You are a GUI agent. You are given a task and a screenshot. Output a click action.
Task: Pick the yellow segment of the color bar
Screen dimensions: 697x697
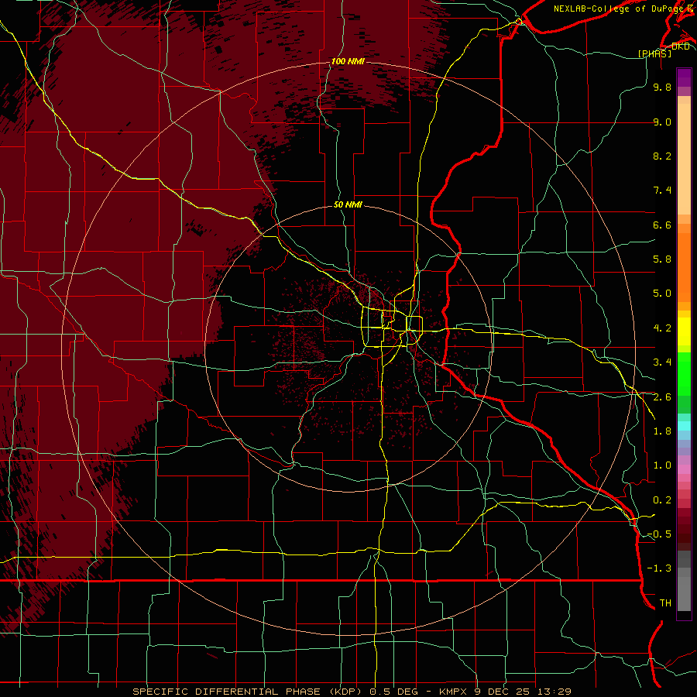click(x=684, y=331)
